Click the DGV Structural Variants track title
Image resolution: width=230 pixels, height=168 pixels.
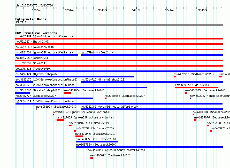[x=36, y=33]
